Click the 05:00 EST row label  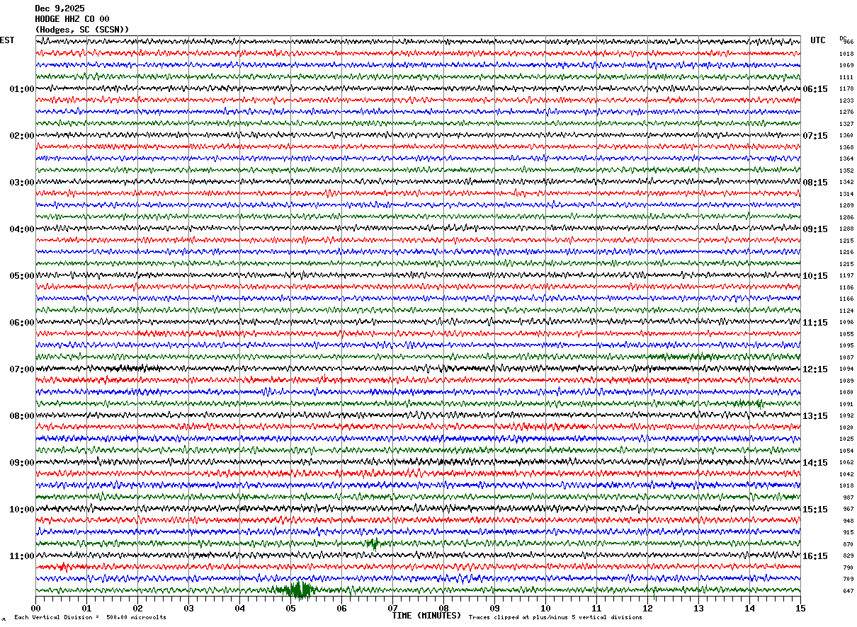click(22, 276)
